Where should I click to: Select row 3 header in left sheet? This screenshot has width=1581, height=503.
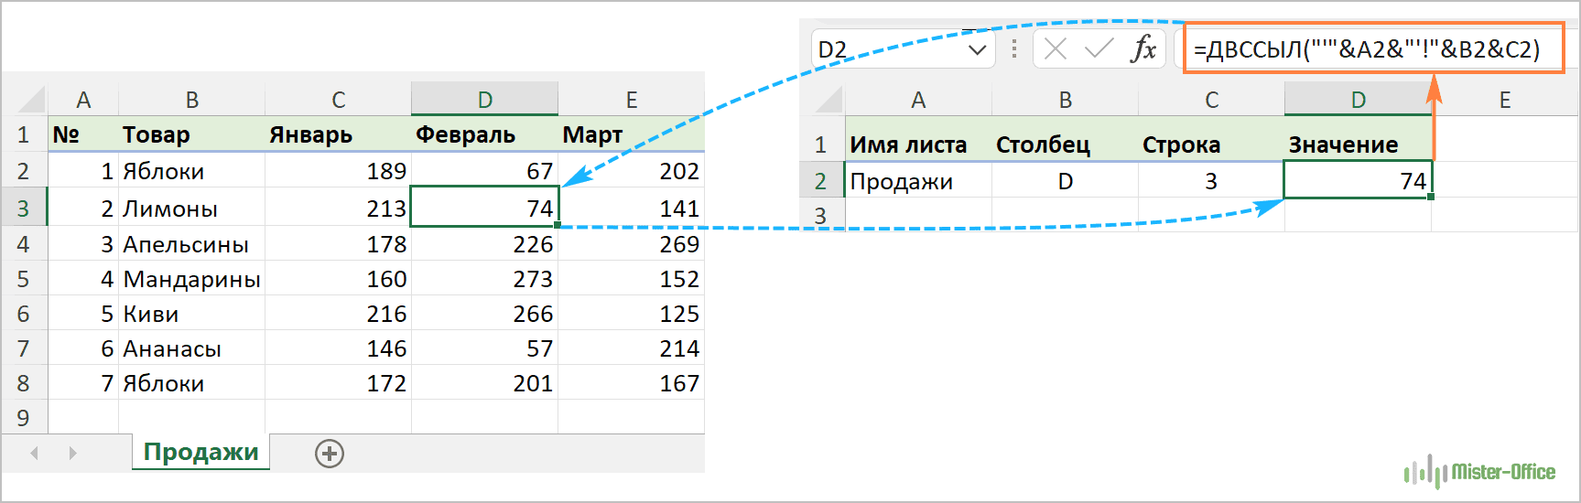24,209
